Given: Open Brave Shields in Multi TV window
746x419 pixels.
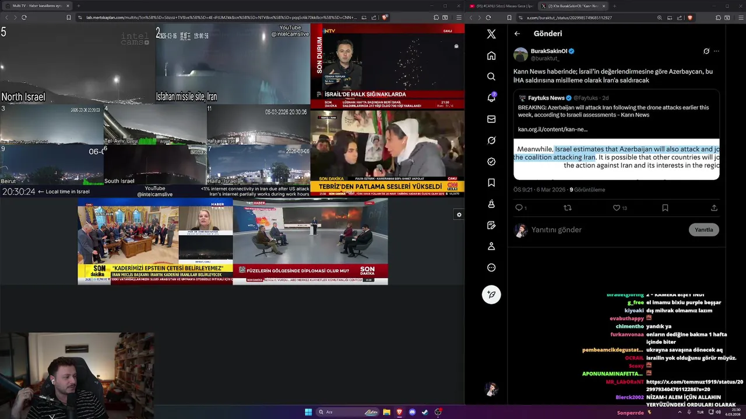Looking at the screenshot, I should [385, 17].
